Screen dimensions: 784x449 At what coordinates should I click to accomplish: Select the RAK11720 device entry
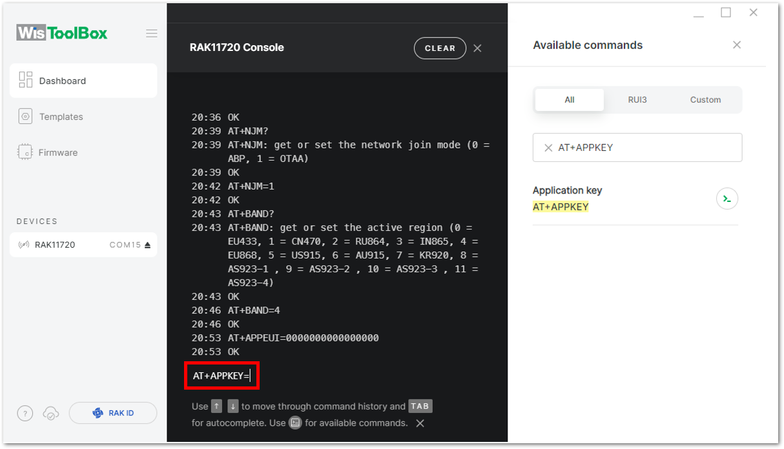click(83, 244)
